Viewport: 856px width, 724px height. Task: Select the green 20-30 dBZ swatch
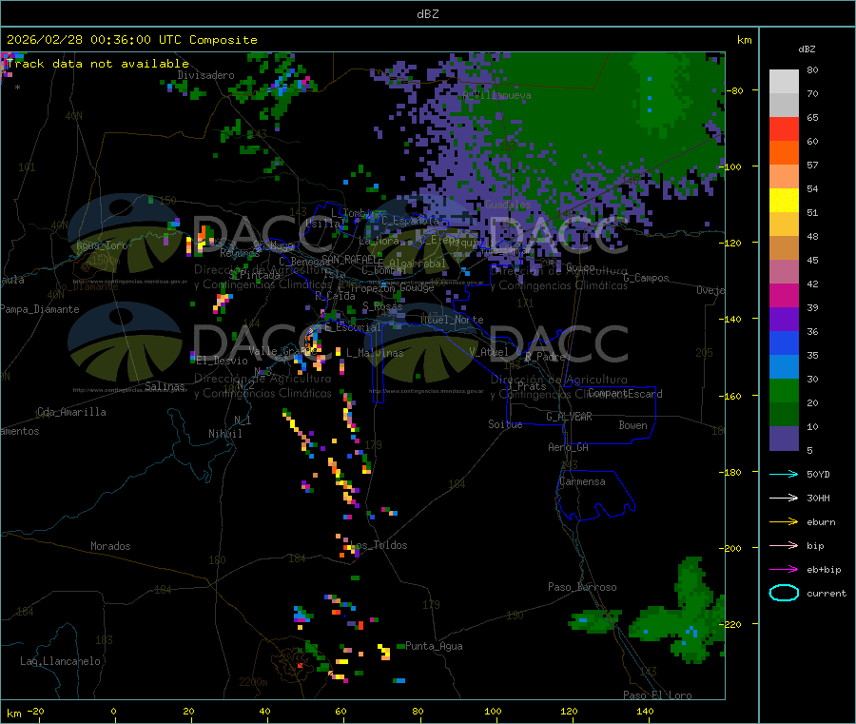click(x=784, y=391)
